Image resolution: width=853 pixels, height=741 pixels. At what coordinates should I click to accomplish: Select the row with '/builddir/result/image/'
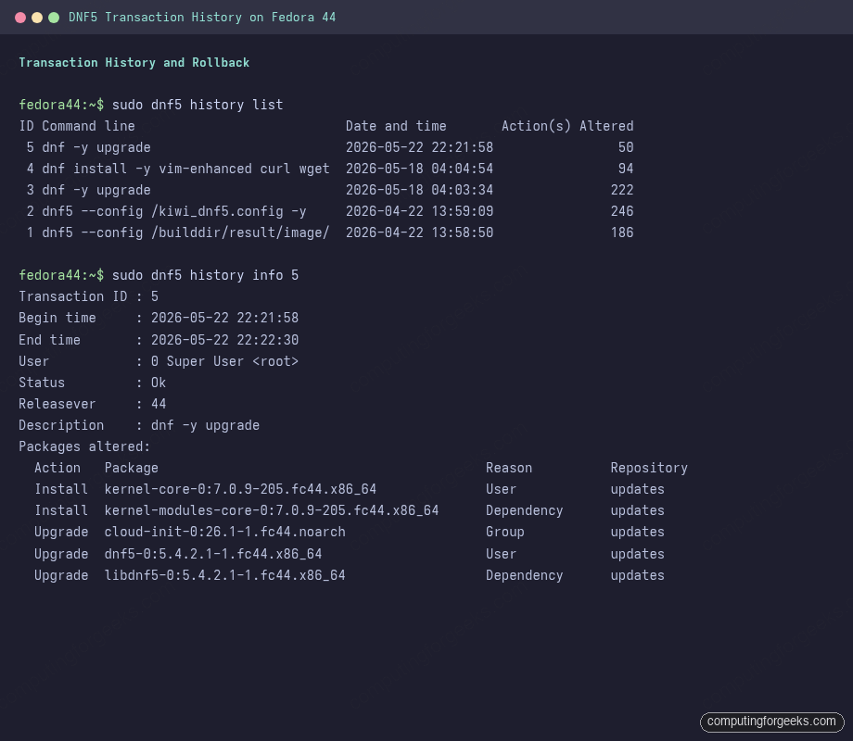[x=326, y=232]
